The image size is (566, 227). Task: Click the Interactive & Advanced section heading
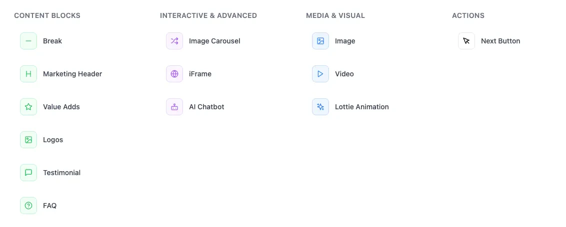[208, 15]
